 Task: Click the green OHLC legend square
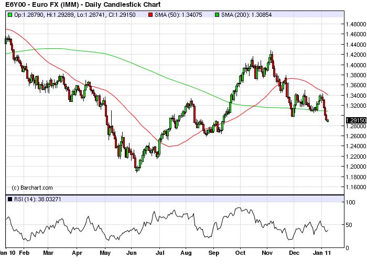pos(9,16)
